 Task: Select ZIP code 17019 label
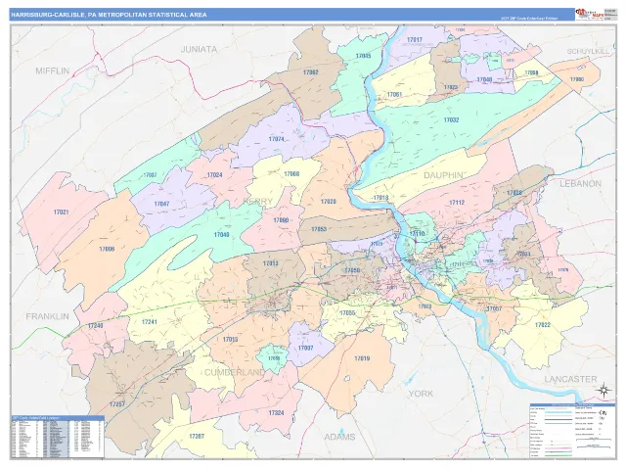[362, 358]
